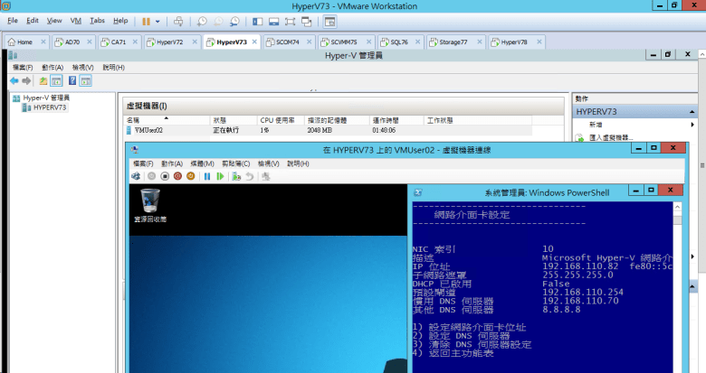Open VMware power pause dropdown arrow
The height and width of the screenshot is (373, 706).
(x=157, y=20)
